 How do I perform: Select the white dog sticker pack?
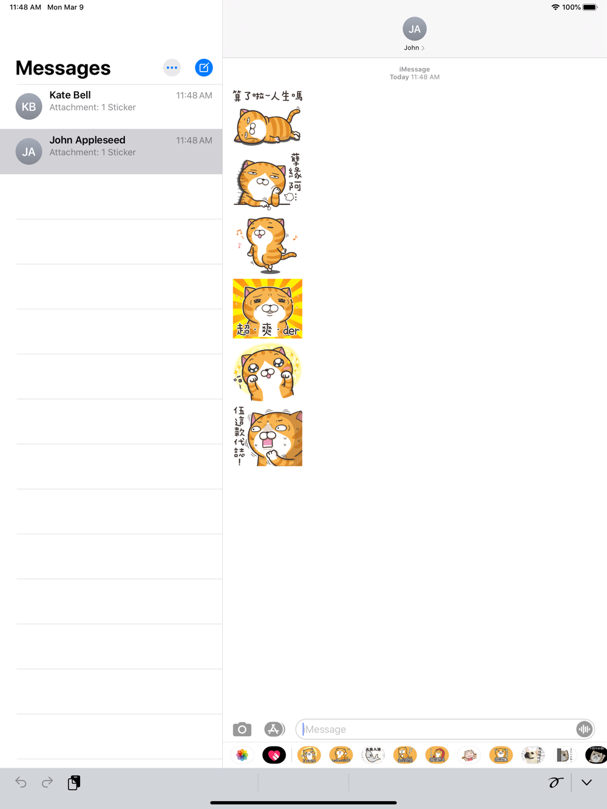[532, 755]
